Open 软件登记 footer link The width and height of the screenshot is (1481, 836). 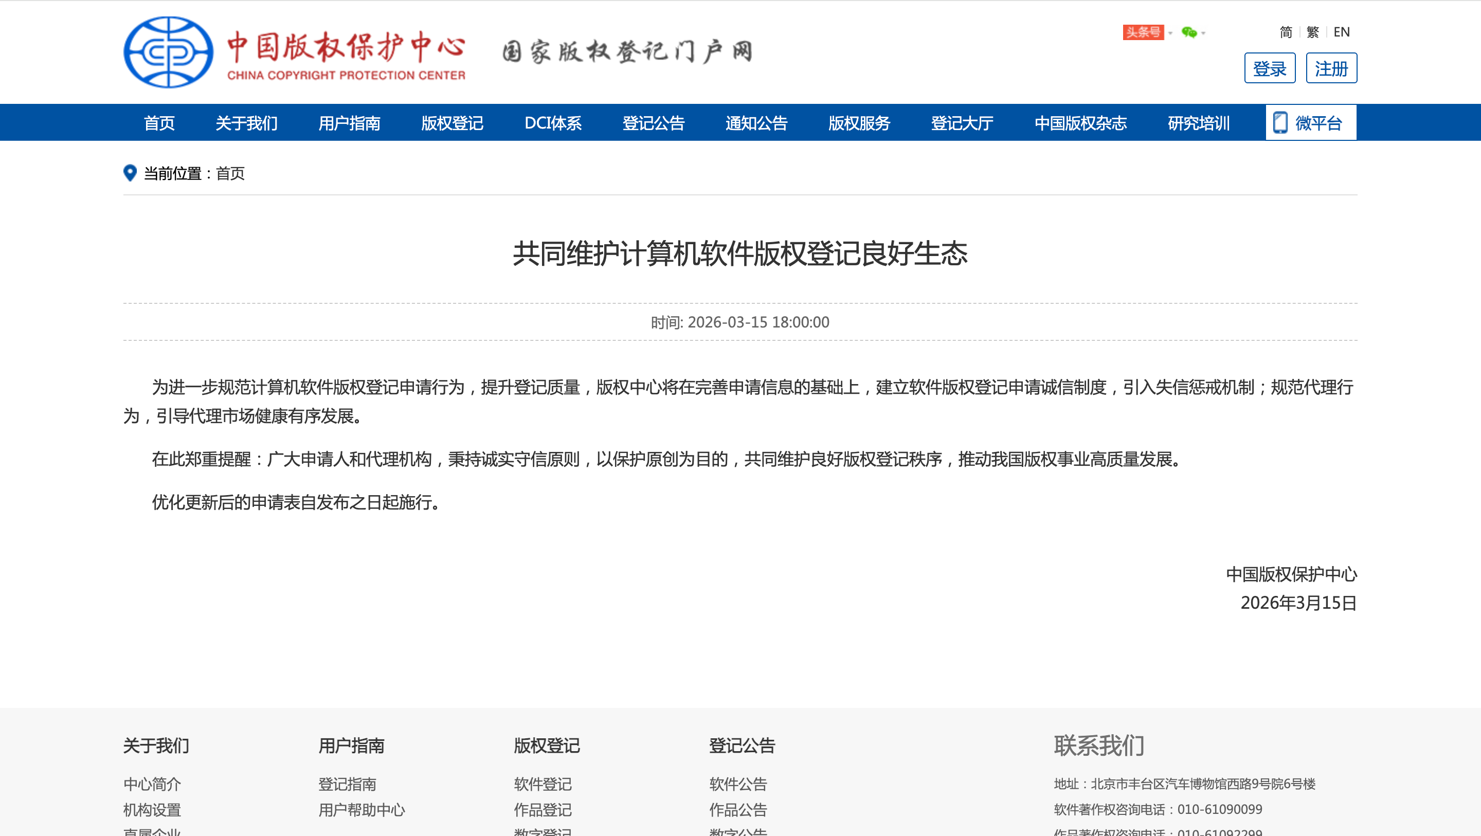pos(542,784)
